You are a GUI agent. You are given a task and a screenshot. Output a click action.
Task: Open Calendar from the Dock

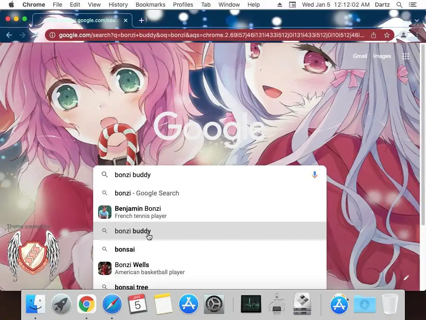click(x=137, y=304)
